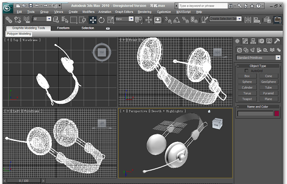The width and height of the screenshot is (287, 184).
Task: Toggle Percent Snap
Action: [x=185, y=20]
